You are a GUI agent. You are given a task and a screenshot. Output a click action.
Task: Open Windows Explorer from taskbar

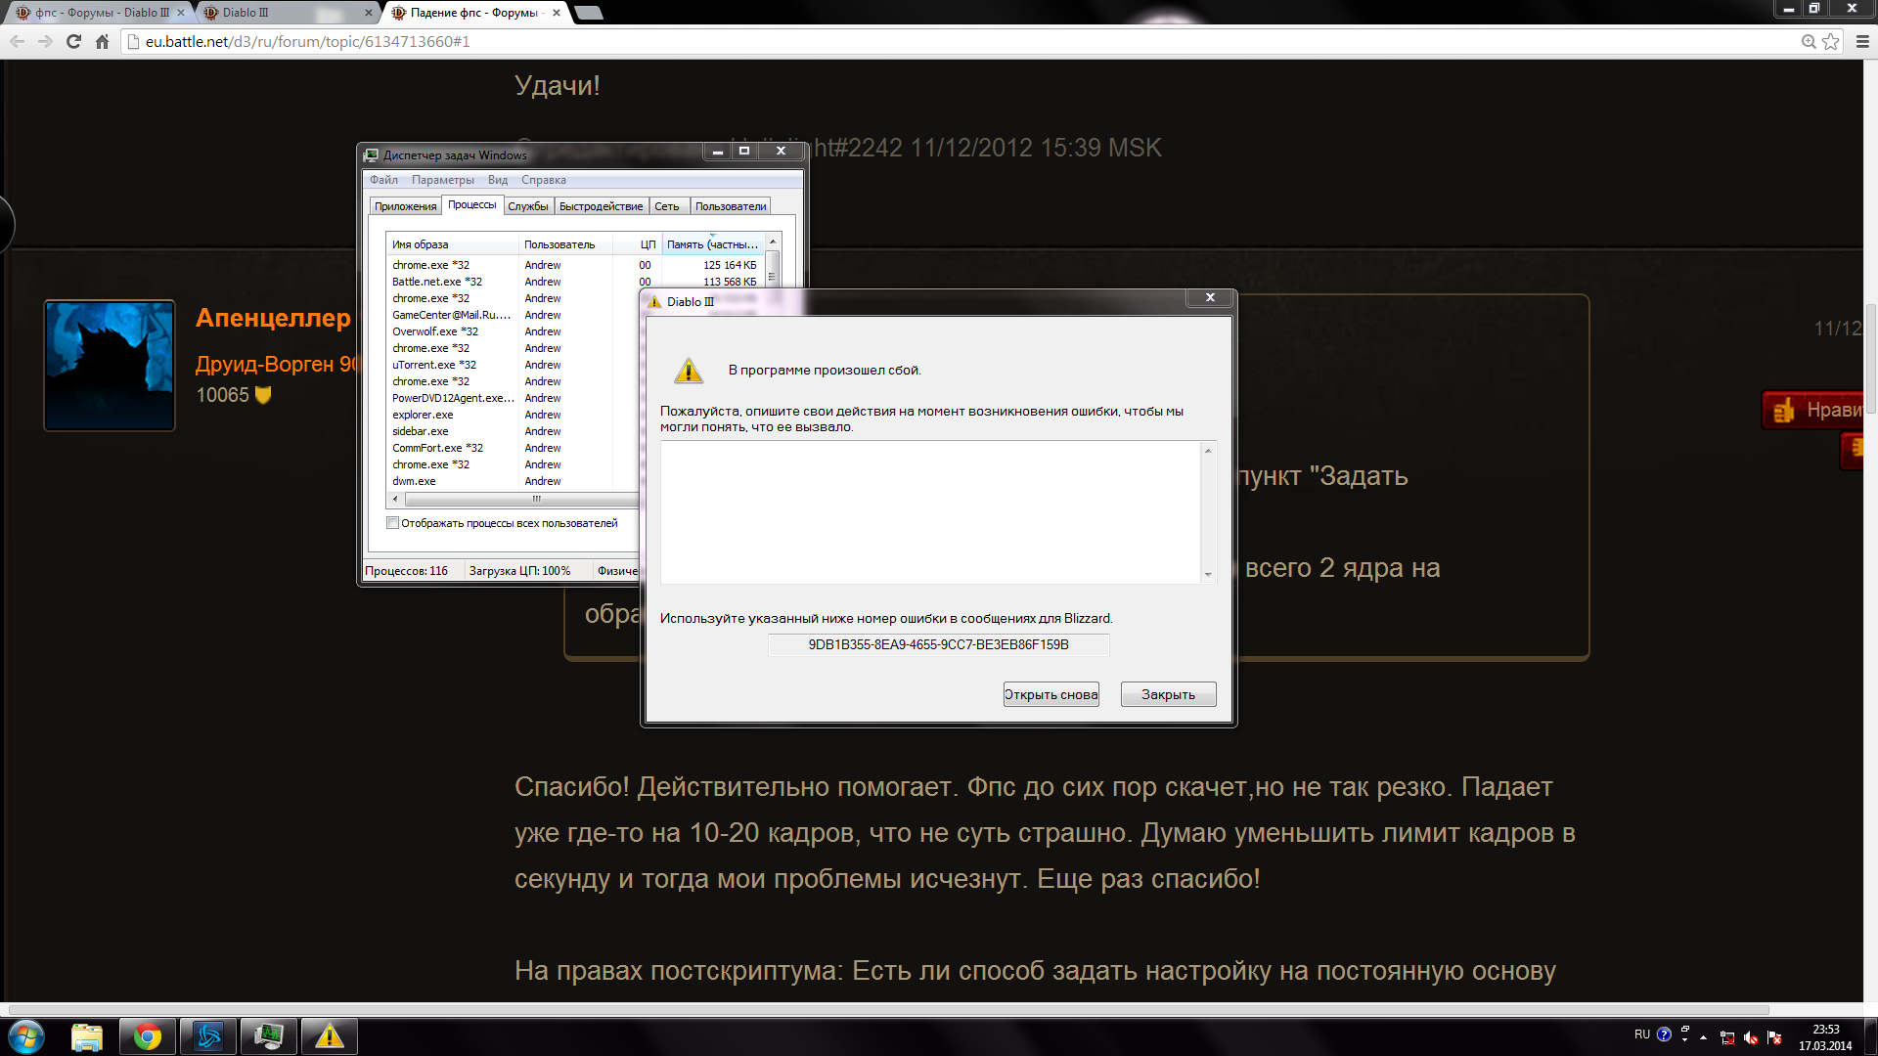87,1036
